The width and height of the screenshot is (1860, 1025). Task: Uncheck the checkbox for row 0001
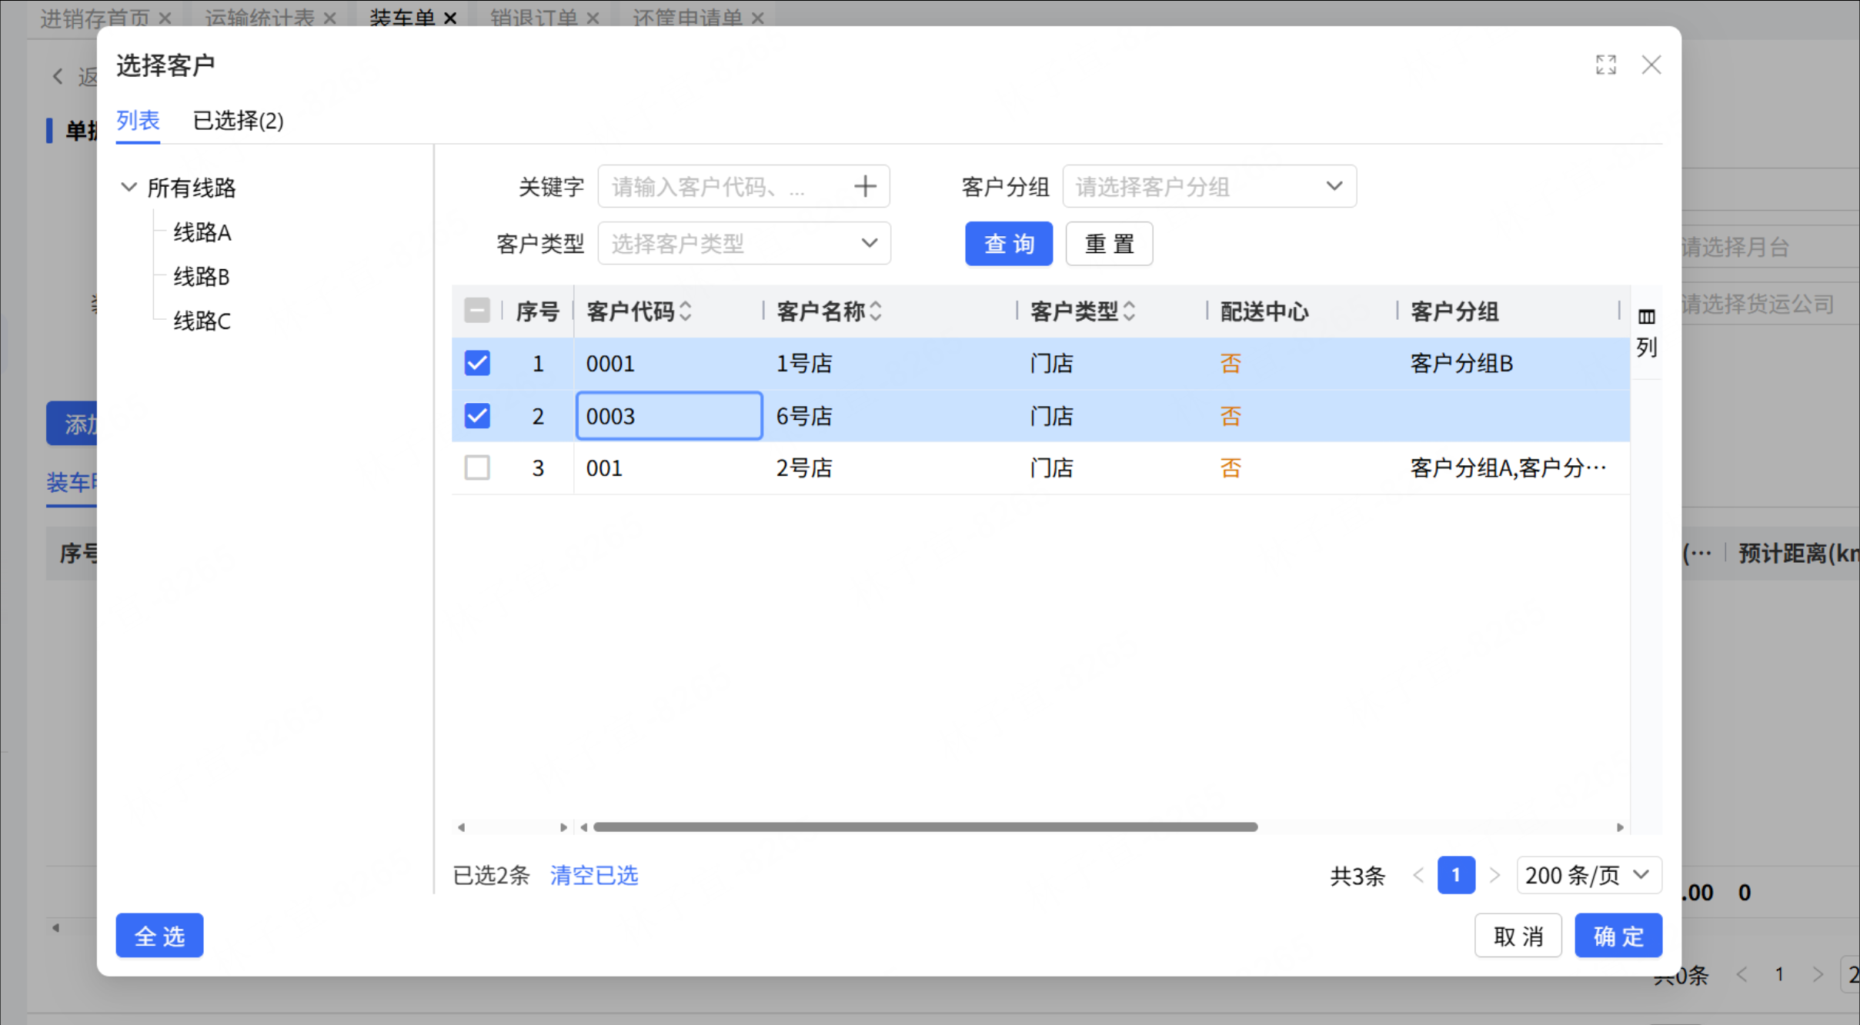[x=477, y=363]
